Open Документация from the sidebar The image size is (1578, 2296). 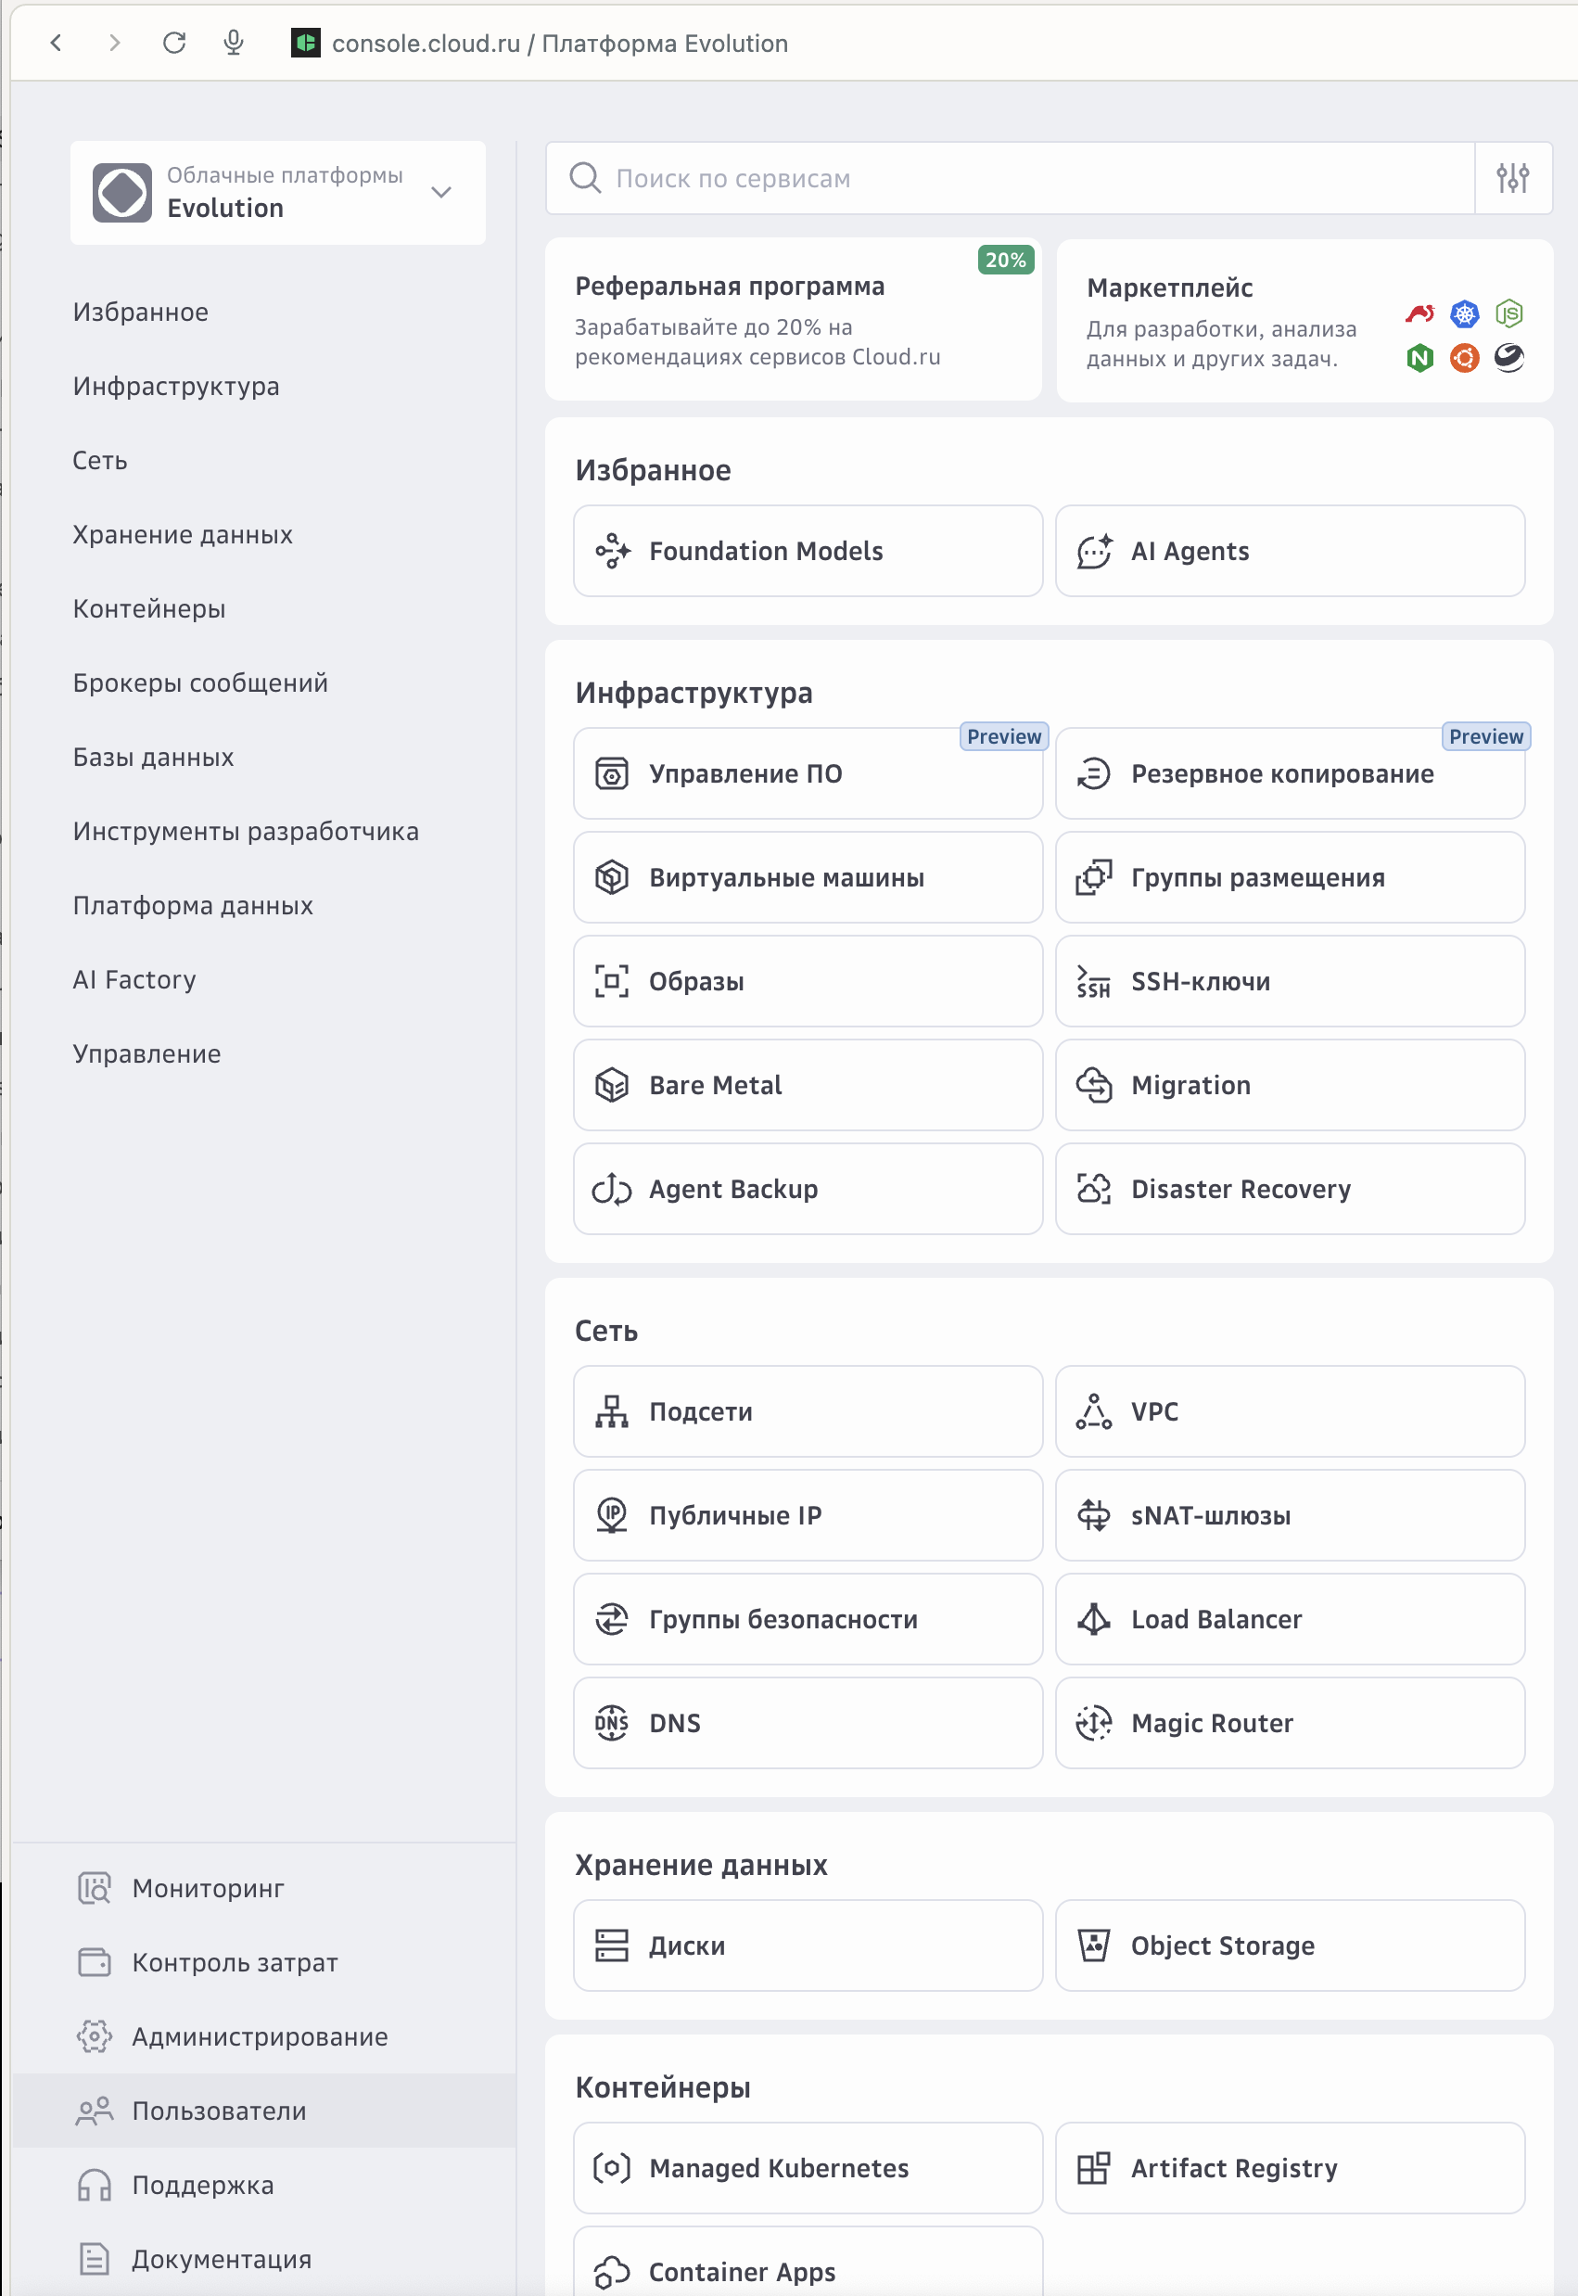222,2260
